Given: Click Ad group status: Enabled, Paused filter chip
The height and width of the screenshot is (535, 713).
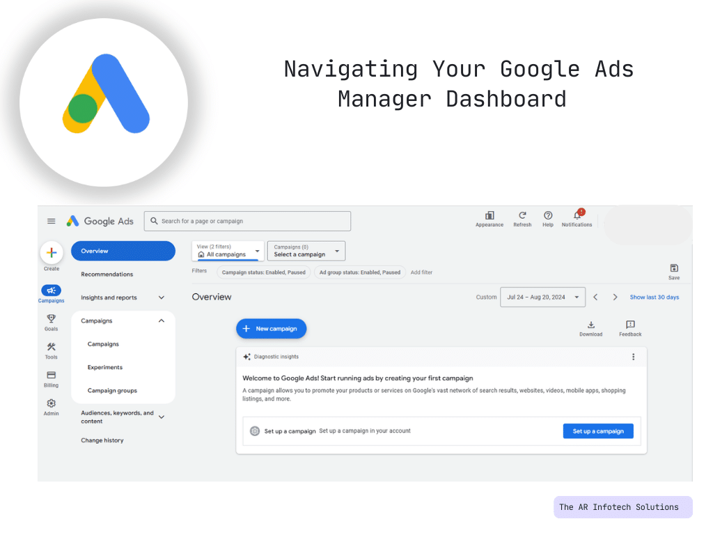Looking at the screenshot, I should click(x=360, y=272).
